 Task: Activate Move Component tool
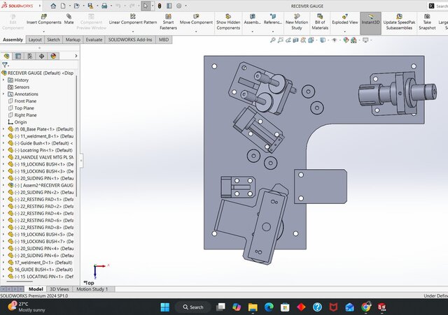(x=196, y=20)
